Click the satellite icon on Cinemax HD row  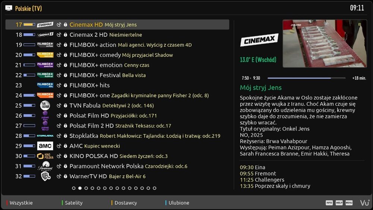click(x=59, y=25)
